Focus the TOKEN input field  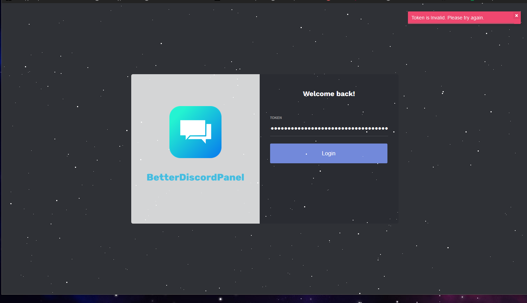click(x=329, y=128)
